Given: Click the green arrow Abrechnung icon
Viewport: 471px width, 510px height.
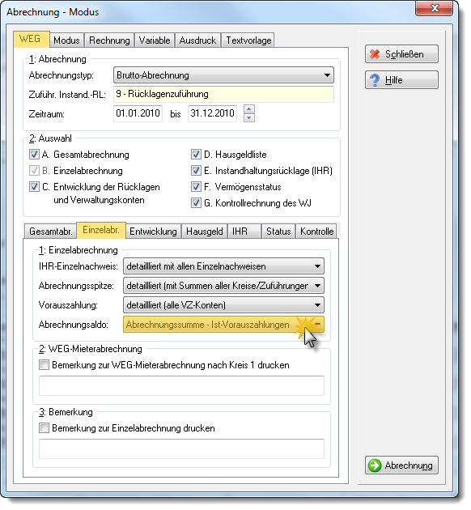Looking at the screenshot, I should tap(375, 465).
